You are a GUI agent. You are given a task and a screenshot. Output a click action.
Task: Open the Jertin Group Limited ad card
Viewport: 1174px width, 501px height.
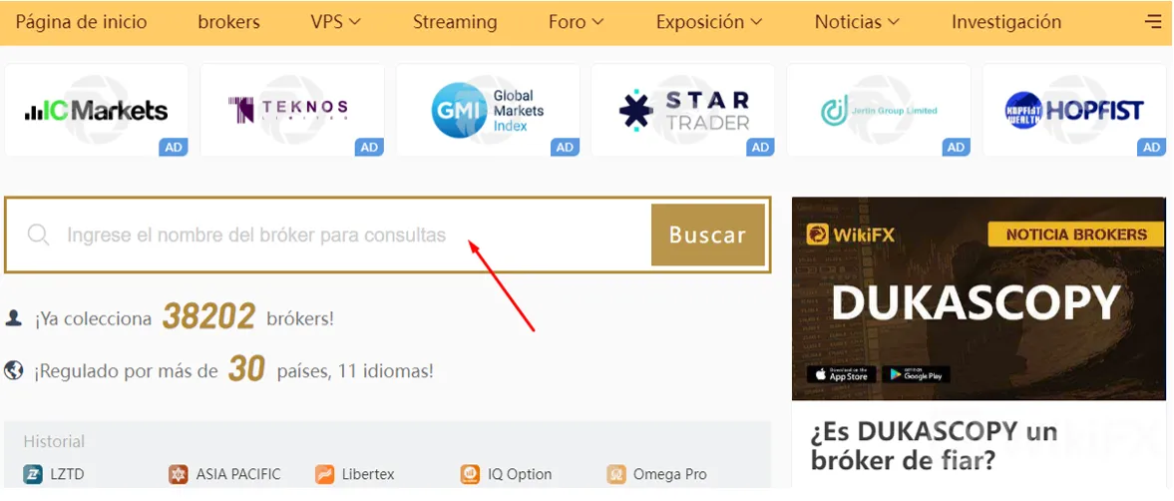click(x=878, y=110)
